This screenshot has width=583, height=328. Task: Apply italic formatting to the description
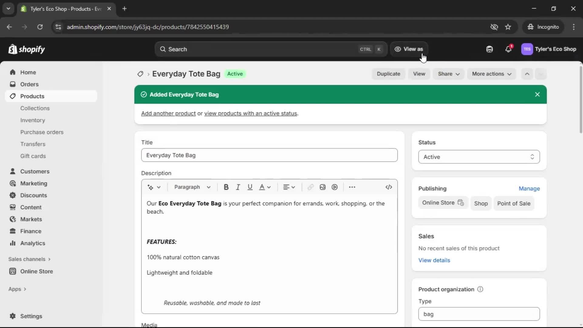(x=238, y=187)
